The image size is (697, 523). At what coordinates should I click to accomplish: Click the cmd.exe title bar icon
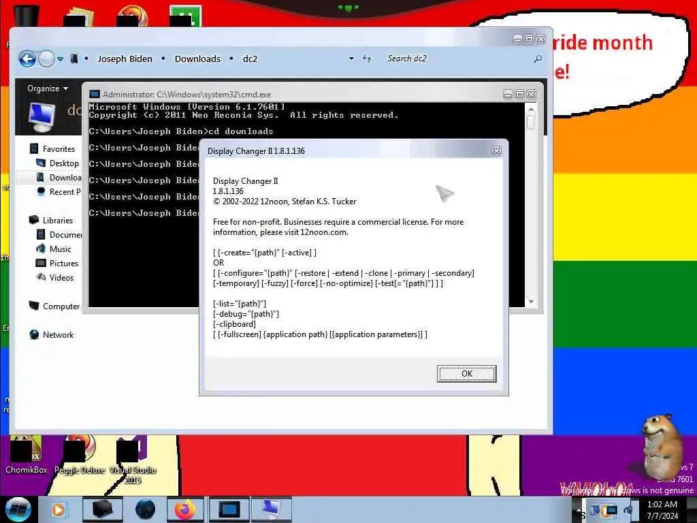point(94,94)
